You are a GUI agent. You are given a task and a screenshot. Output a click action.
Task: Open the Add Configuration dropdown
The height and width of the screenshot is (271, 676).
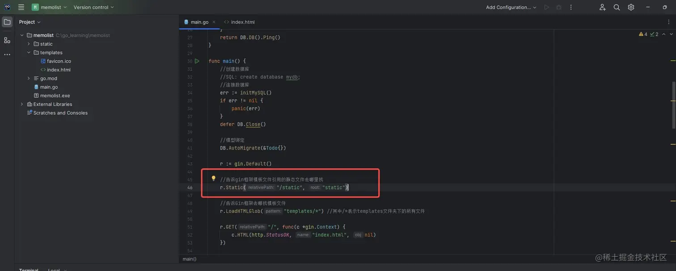click(x=511, y=7)
